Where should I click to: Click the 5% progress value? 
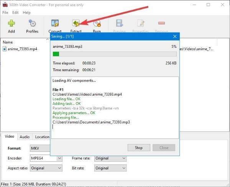[174, 47]
